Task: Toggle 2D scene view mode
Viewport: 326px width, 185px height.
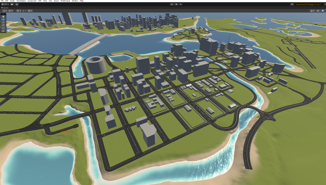Action: [x=318, y=11]
